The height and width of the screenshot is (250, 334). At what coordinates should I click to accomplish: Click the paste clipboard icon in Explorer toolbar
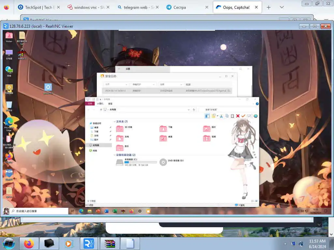coord(232,116)
